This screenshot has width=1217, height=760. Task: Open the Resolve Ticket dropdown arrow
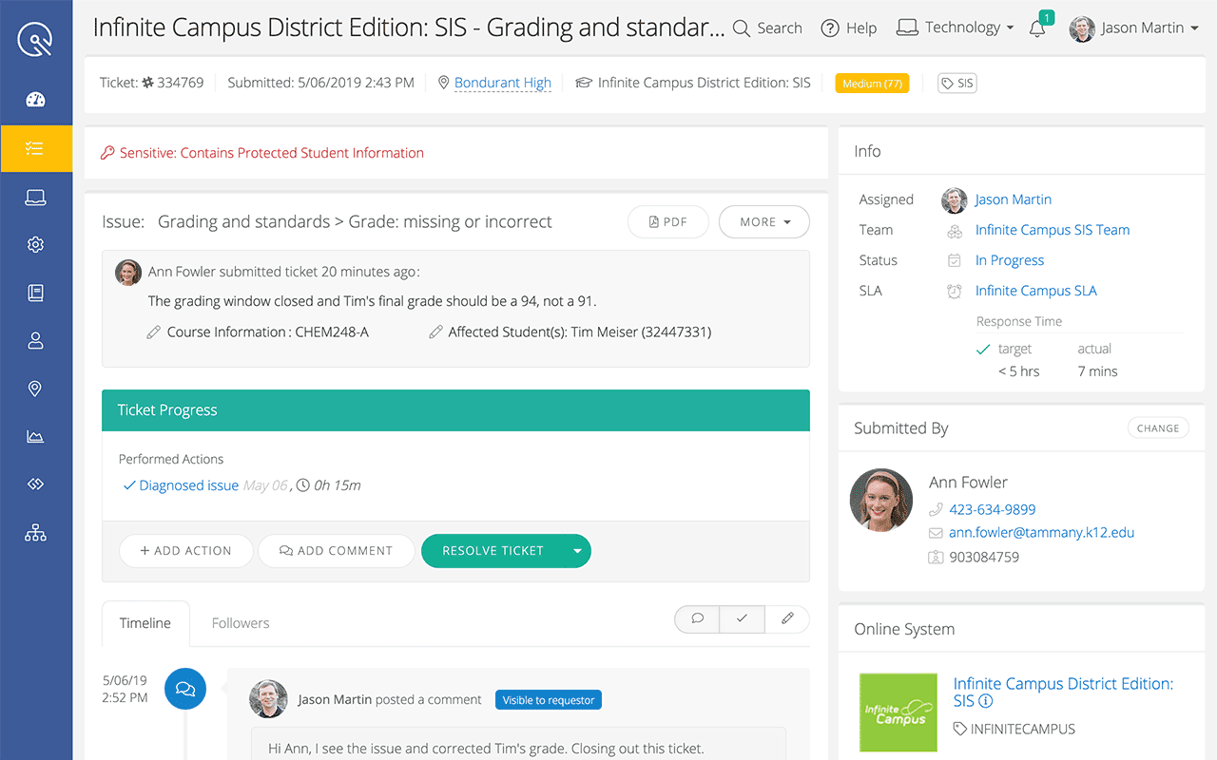(x=576, y=551)
